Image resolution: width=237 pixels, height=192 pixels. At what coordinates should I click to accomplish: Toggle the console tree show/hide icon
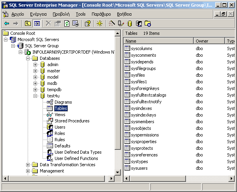pyautogui.click(x=37, y=23)
